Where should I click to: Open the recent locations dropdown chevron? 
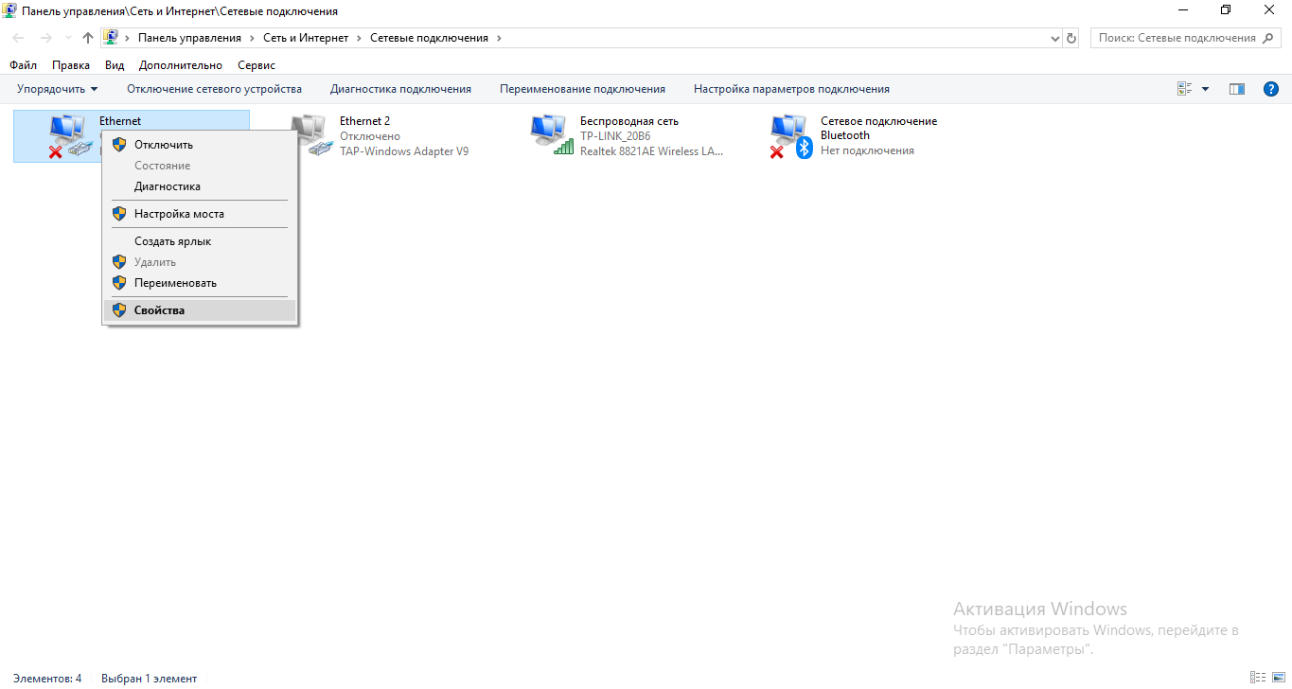coord(67,38)
